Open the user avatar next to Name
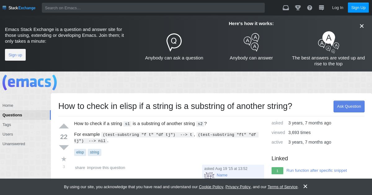Viewport: 372px width, 195px height. pos(209,175)
